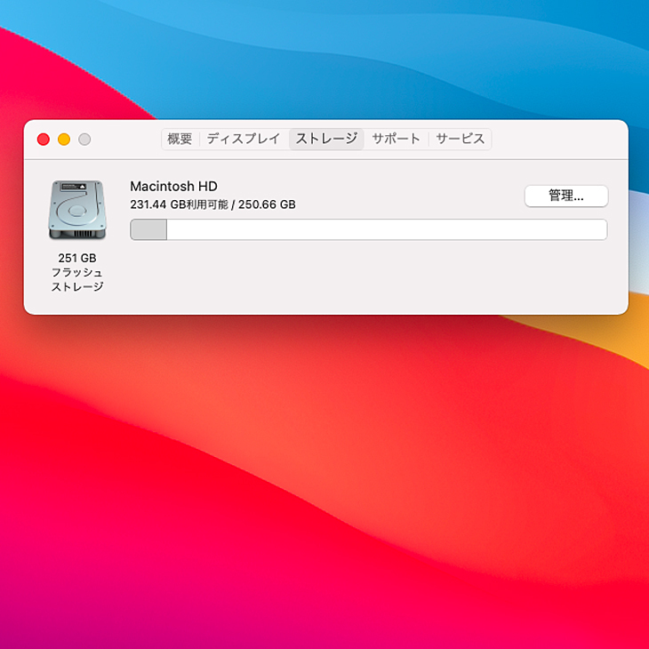Open the ディスプレイ tab
The image size is (649, 649).
pyautogui.click(x=244, y=139)
